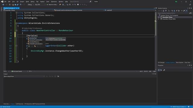The height and width of the screenshot is (108, 193).
Task: Click the Open File toolbar icon
Action: point(13,5)
